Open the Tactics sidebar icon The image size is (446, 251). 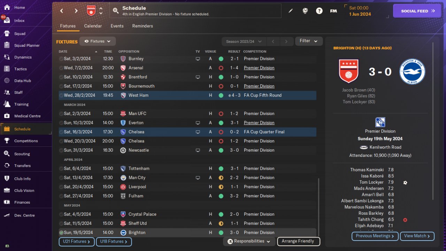click(x=7, y=69)
